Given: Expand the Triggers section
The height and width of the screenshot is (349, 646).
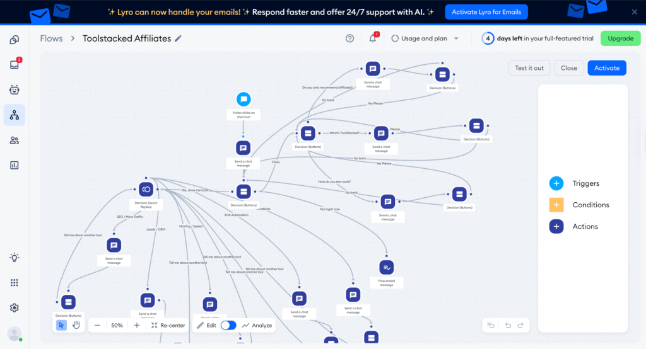Looking at the screenshot, I should [556, 183].
